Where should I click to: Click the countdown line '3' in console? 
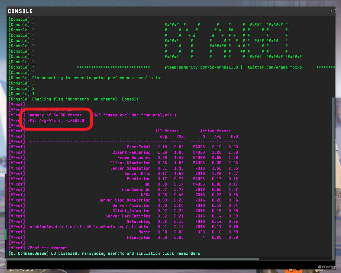tap(33, 83)
